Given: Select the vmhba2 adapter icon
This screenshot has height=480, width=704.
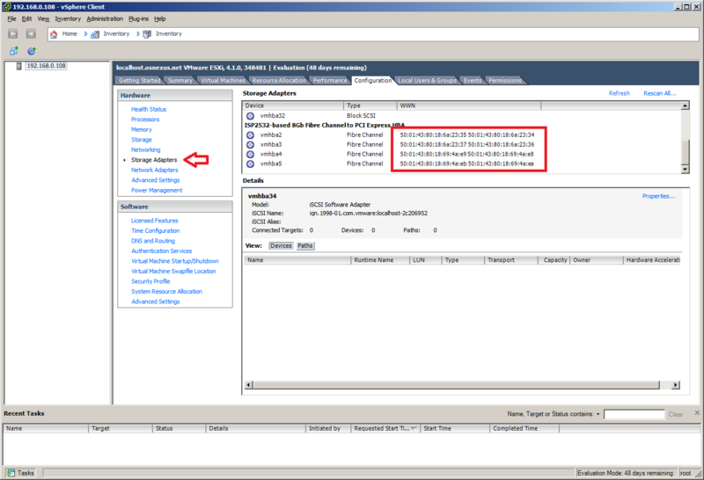Looking at the screenshot, I should click(251, 135).
